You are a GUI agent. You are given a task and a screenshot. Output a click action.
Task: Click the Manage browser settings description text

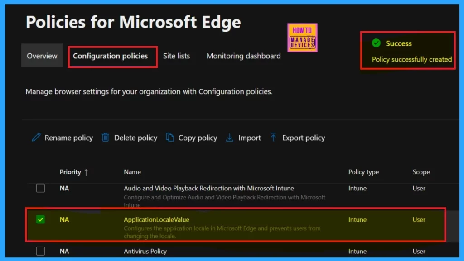(x=149, y=91)
